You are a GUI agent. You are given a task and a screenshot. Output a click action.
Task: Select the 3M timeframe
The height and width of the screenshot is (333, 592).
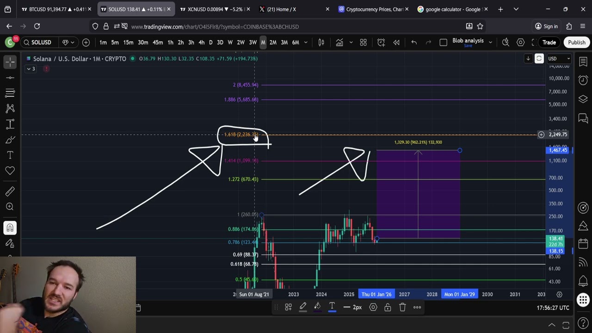click(284, 43)
